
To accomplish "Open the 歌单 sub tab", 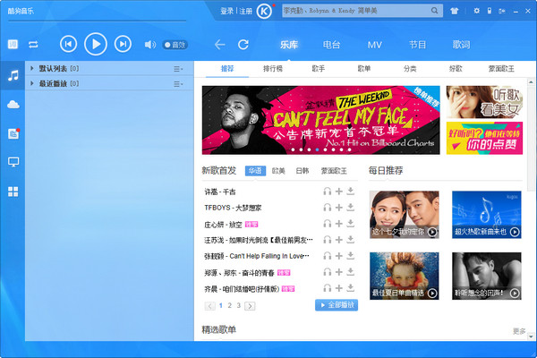I will (364, 69).
